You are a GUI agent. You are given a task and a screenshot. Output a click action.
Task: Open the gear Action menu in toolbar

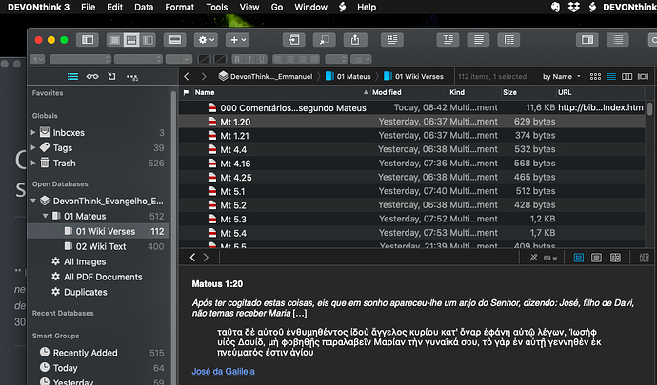[205, 40]
